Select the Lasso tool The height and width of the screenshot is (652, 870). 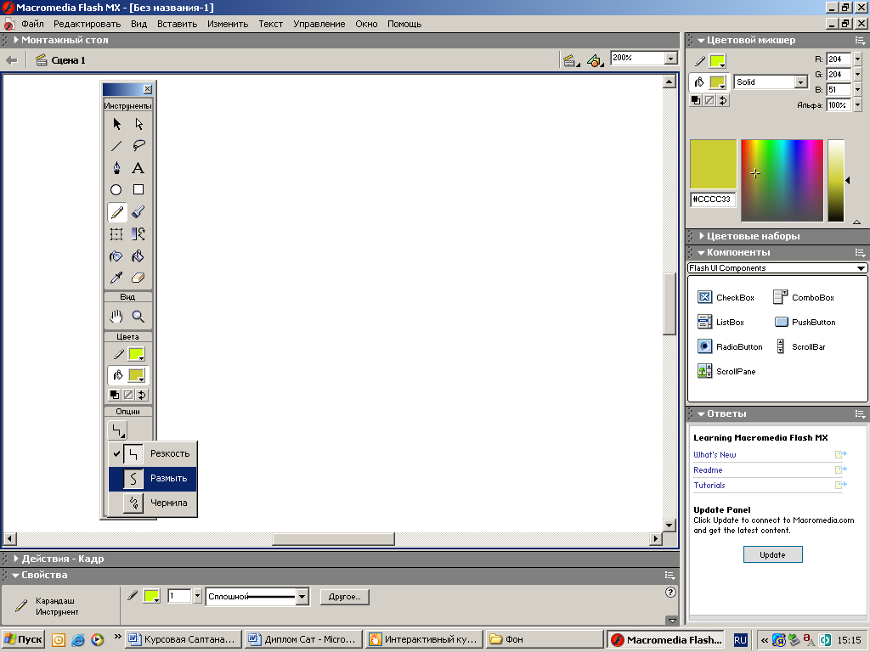coord(138,146)
